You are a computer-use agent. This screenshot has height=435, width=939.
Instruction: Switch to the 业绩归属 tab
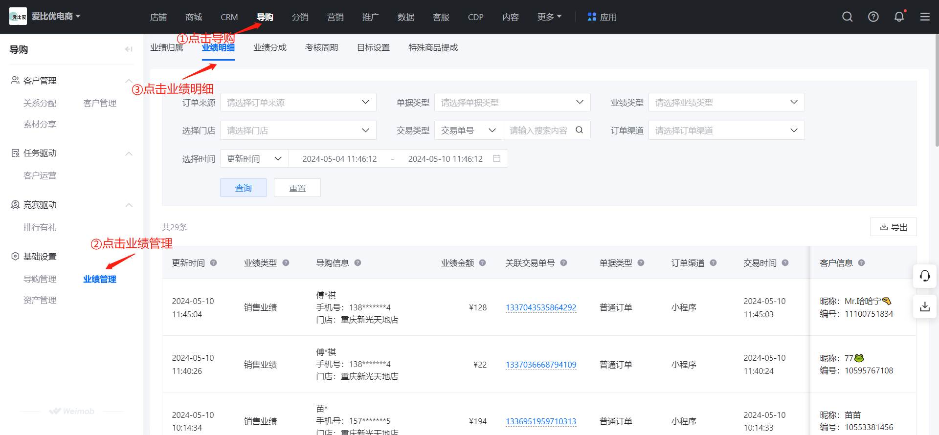[x=166, y=47]
